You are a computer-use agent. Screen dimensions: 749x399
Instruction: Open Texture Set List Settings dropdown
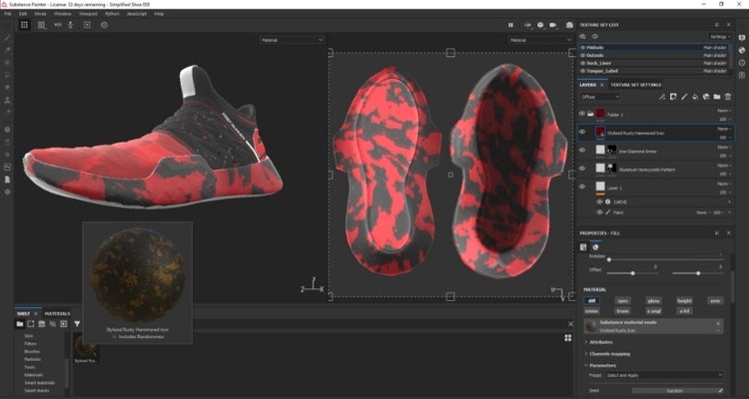pyautogui.click(x=719, y=36)
